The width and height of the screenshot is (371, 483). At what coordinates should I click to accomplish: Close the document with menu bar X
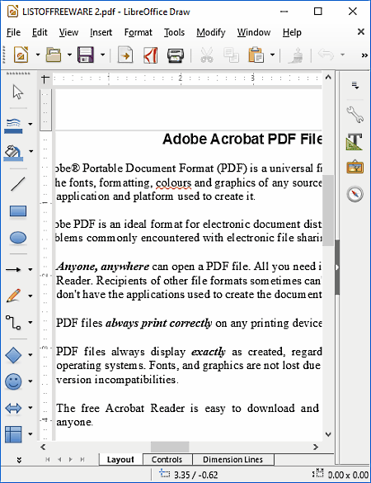click(x=361, y=31)
